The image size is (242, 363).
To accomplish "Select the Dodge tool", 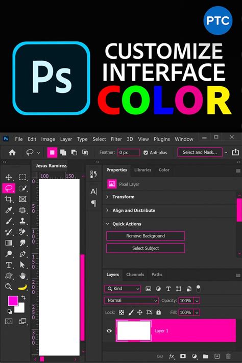I will click(9, 254).
